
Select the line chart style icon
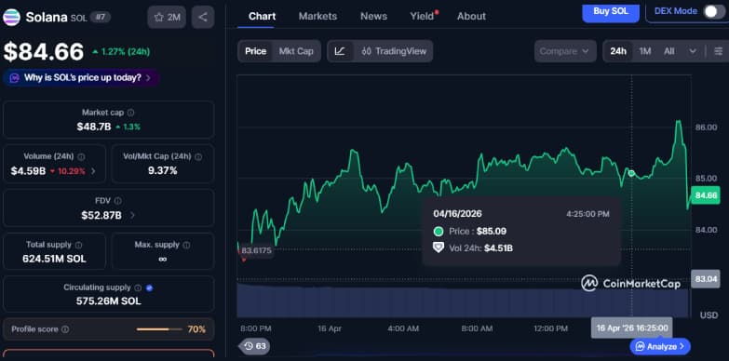(x=340, y=51)
